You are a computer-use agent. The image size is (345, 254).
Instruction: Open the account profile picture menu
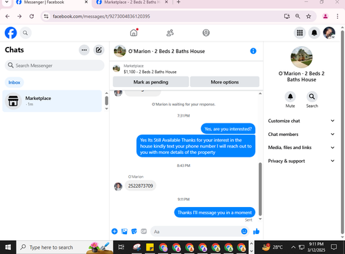[329, 33]
